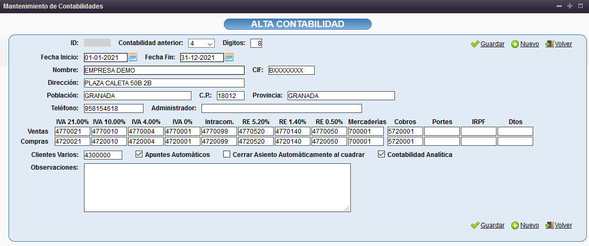Click the Población input field
This screenshot has height=246, width=589.
[138, 96]
